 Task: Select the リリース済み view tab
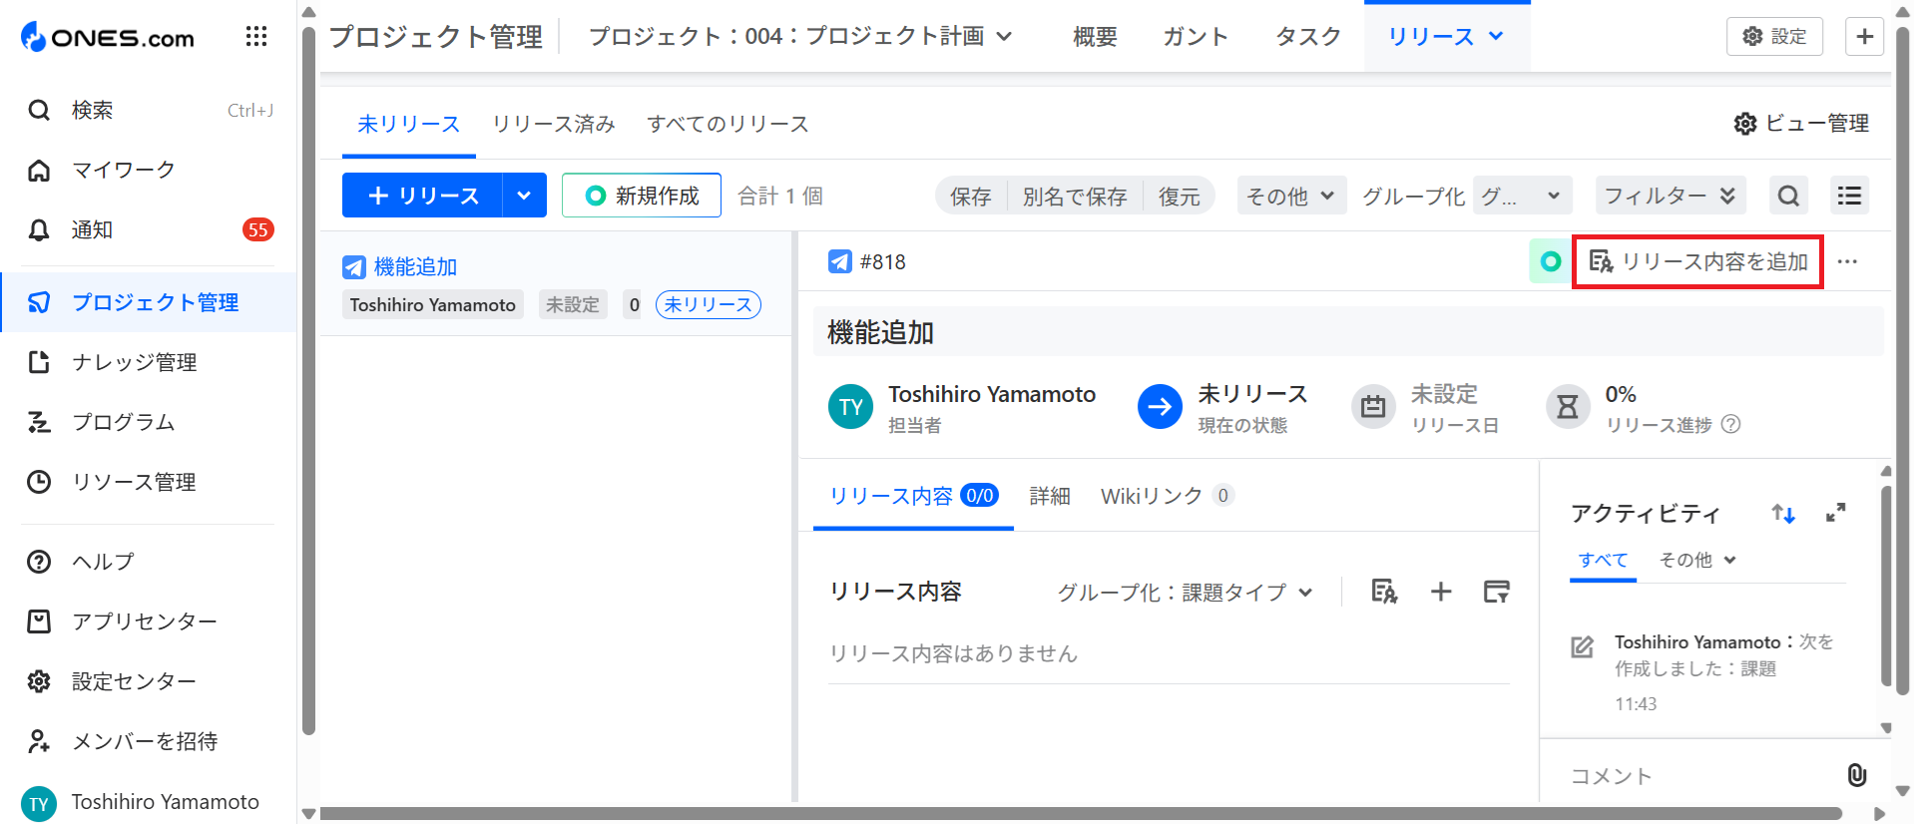(553, 125)
